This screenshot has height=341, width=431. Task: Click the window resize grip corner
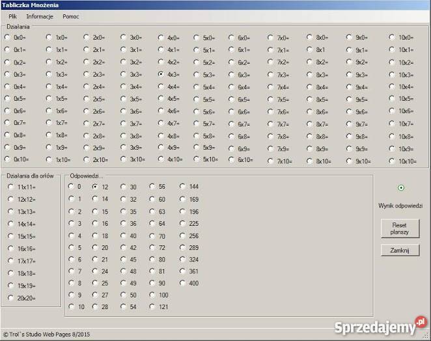click(426, 336)
